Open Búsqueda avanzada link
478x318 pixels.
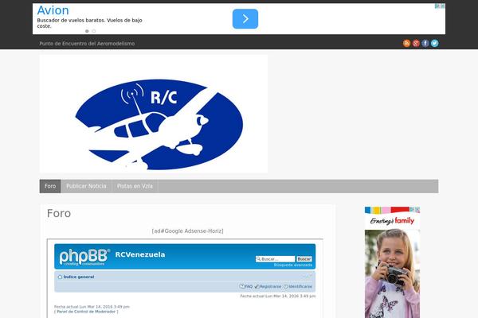[293, 265]
